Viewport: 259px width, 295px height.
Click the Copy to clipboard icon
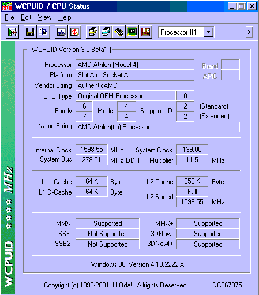(43, 32)
